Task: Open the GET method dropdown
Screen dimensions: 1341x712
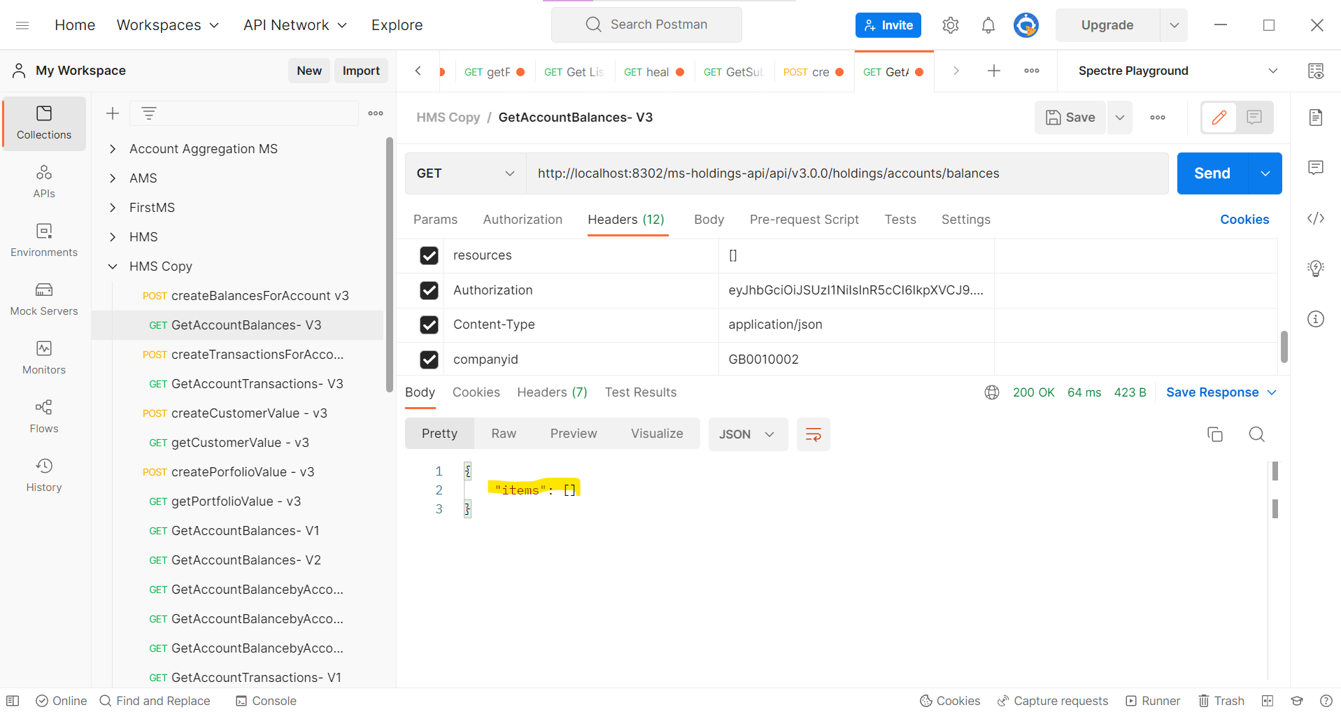Action: coord(465,173)
